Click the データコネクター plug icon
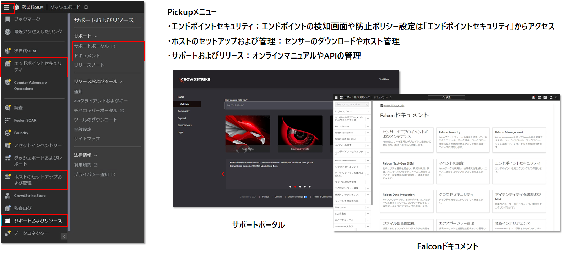563x261 pixels. 7,233
